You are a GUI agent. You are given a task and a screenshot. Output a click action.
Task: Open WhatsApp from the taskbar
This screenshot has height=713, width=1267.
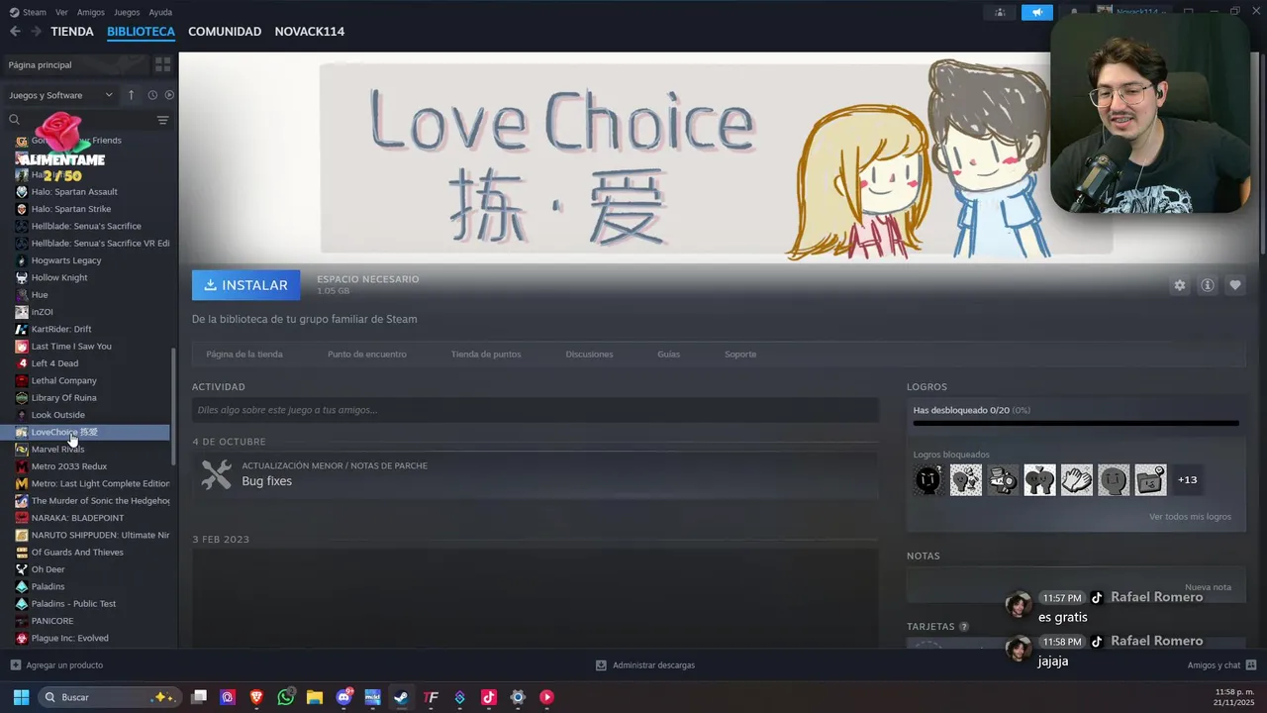point(286,697)
